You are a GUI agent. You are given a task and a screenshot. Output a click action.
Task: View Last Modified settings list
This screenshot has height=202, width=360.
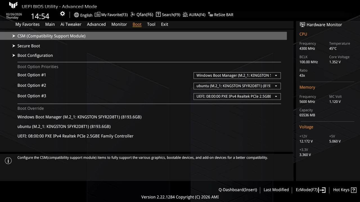tap(276, 190)
